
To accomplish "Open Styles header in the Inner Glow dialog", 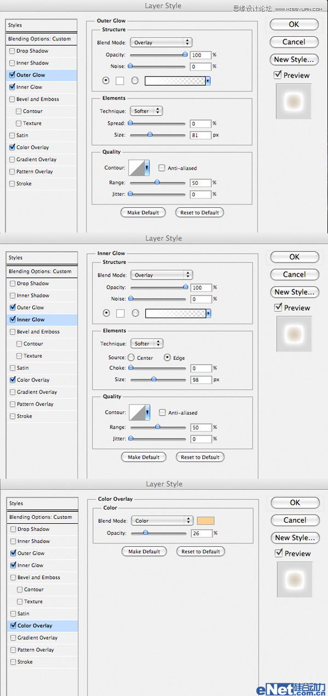I will (42, 258).
